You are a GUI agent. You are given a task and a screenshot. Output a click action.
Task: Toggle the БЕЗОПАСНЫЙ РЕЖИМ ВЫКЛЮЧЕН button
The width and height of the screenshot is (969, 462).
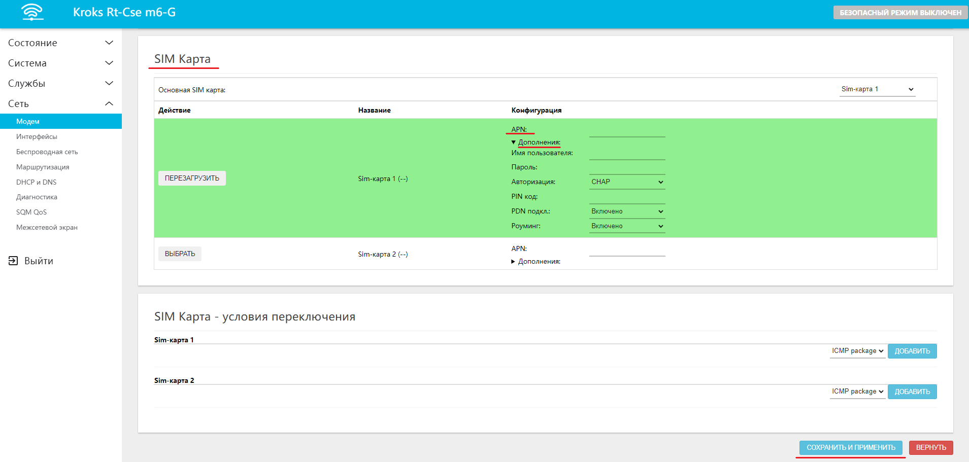click(x=900, y=13)
